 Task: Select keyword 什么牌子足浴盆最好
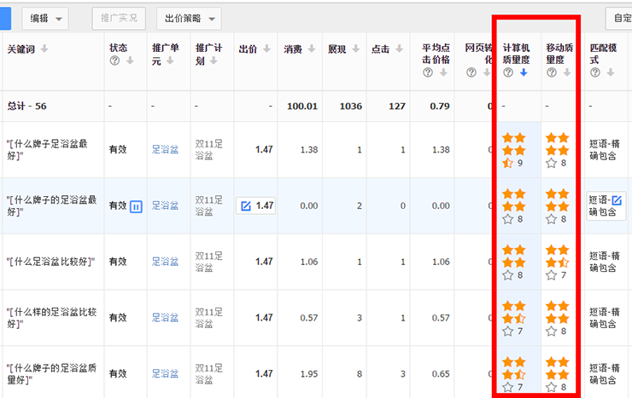[47, 149]
